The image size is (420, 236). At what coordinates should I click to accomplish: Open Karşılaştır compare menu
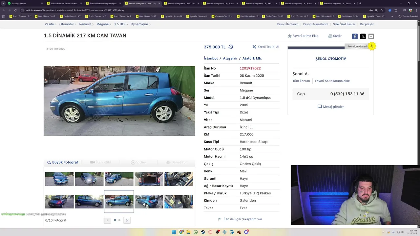tap(367, 24)
